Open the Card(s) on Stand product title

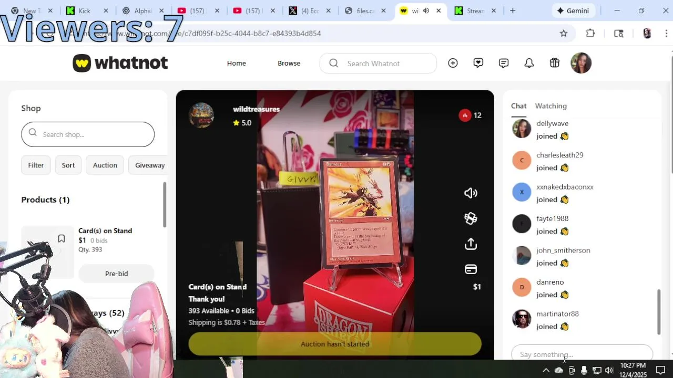[x=105, y=230]
